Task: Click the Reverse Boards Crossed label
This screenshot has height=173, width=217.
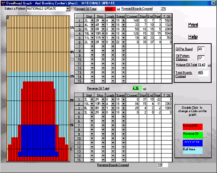Action: tap(113, 165)
